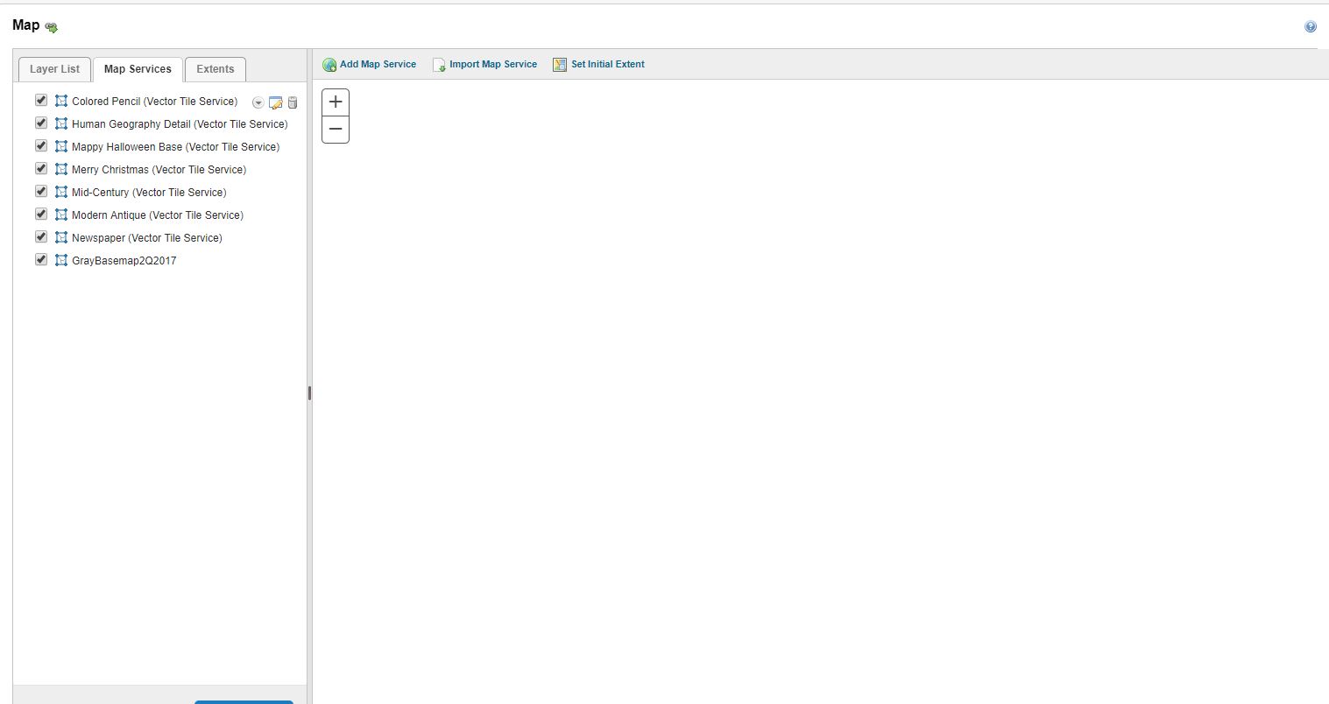1329x704 pixels.
Task: Click the Add Map Service link
Action: (378, 64)
